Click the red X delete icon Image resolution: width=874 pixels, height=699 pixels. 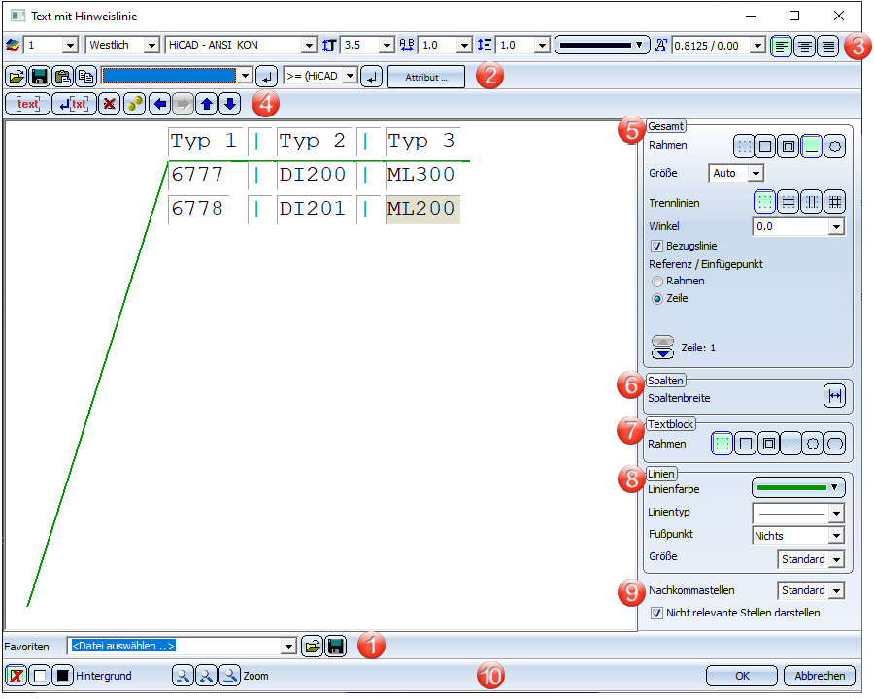point(109,104)
